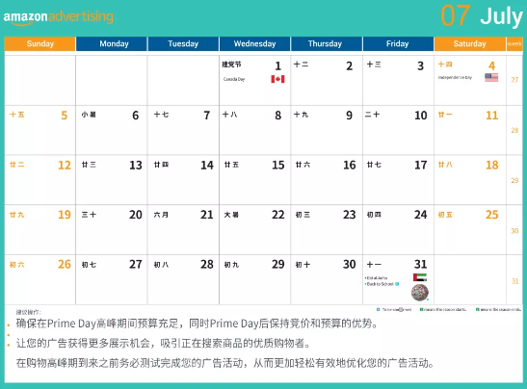
Task: Select the Thursday column header
Action: coord(327,43)
